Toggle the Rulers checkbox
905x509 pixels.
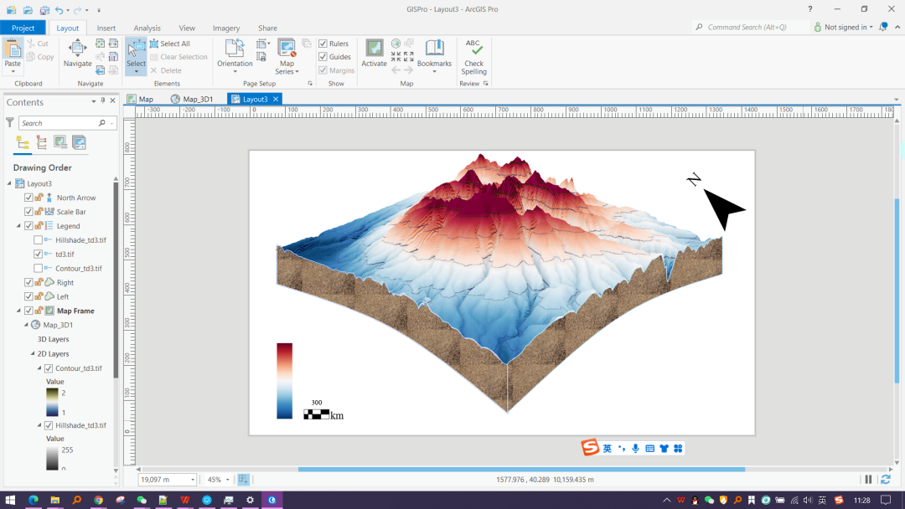[323, 44]
